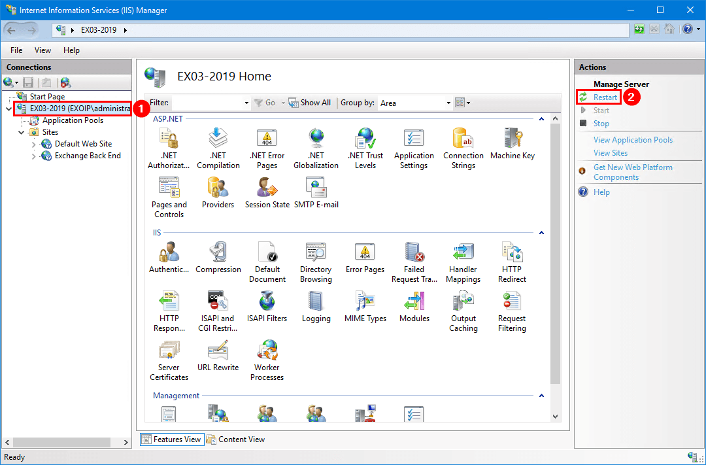This screenshot has height=465, width=706.
Task: Open Providers feature
Action: [218, 192]
